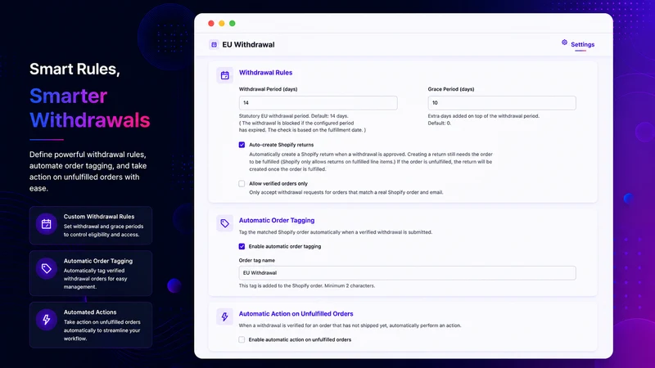This screenshot has width=655, height=368.
Task: Click the red close window button
Action: (x=211, y=24)
